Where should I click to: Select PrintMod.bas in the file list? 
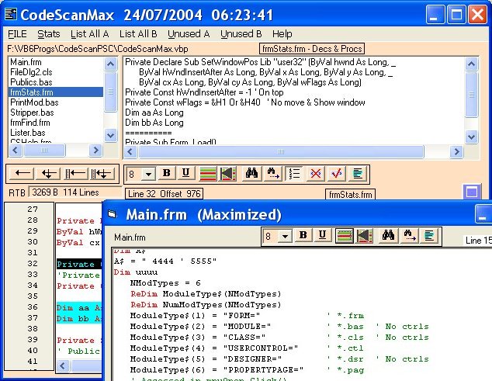coord(34,102)
